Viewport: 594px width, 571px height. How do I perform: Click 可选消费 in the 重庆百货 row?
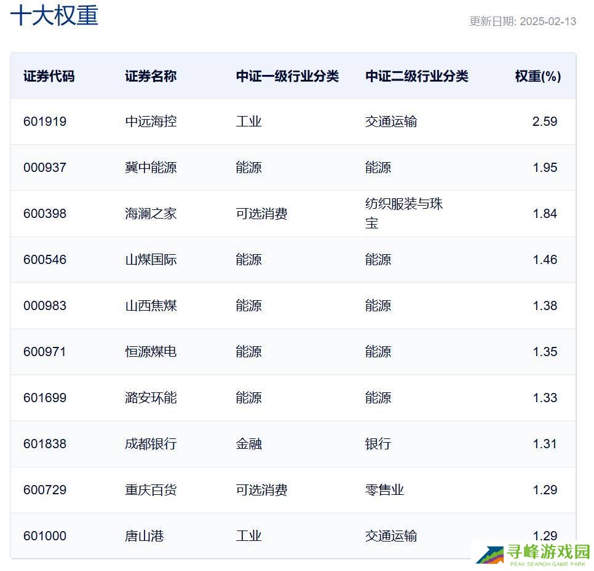261,491
